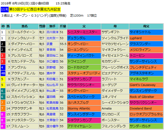
Task: Select horse name アレスバローズ
Action: [22, 56]
